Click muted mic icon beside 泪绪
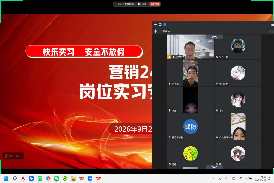This screenshot has height=183, width=274. click(170, 164)
